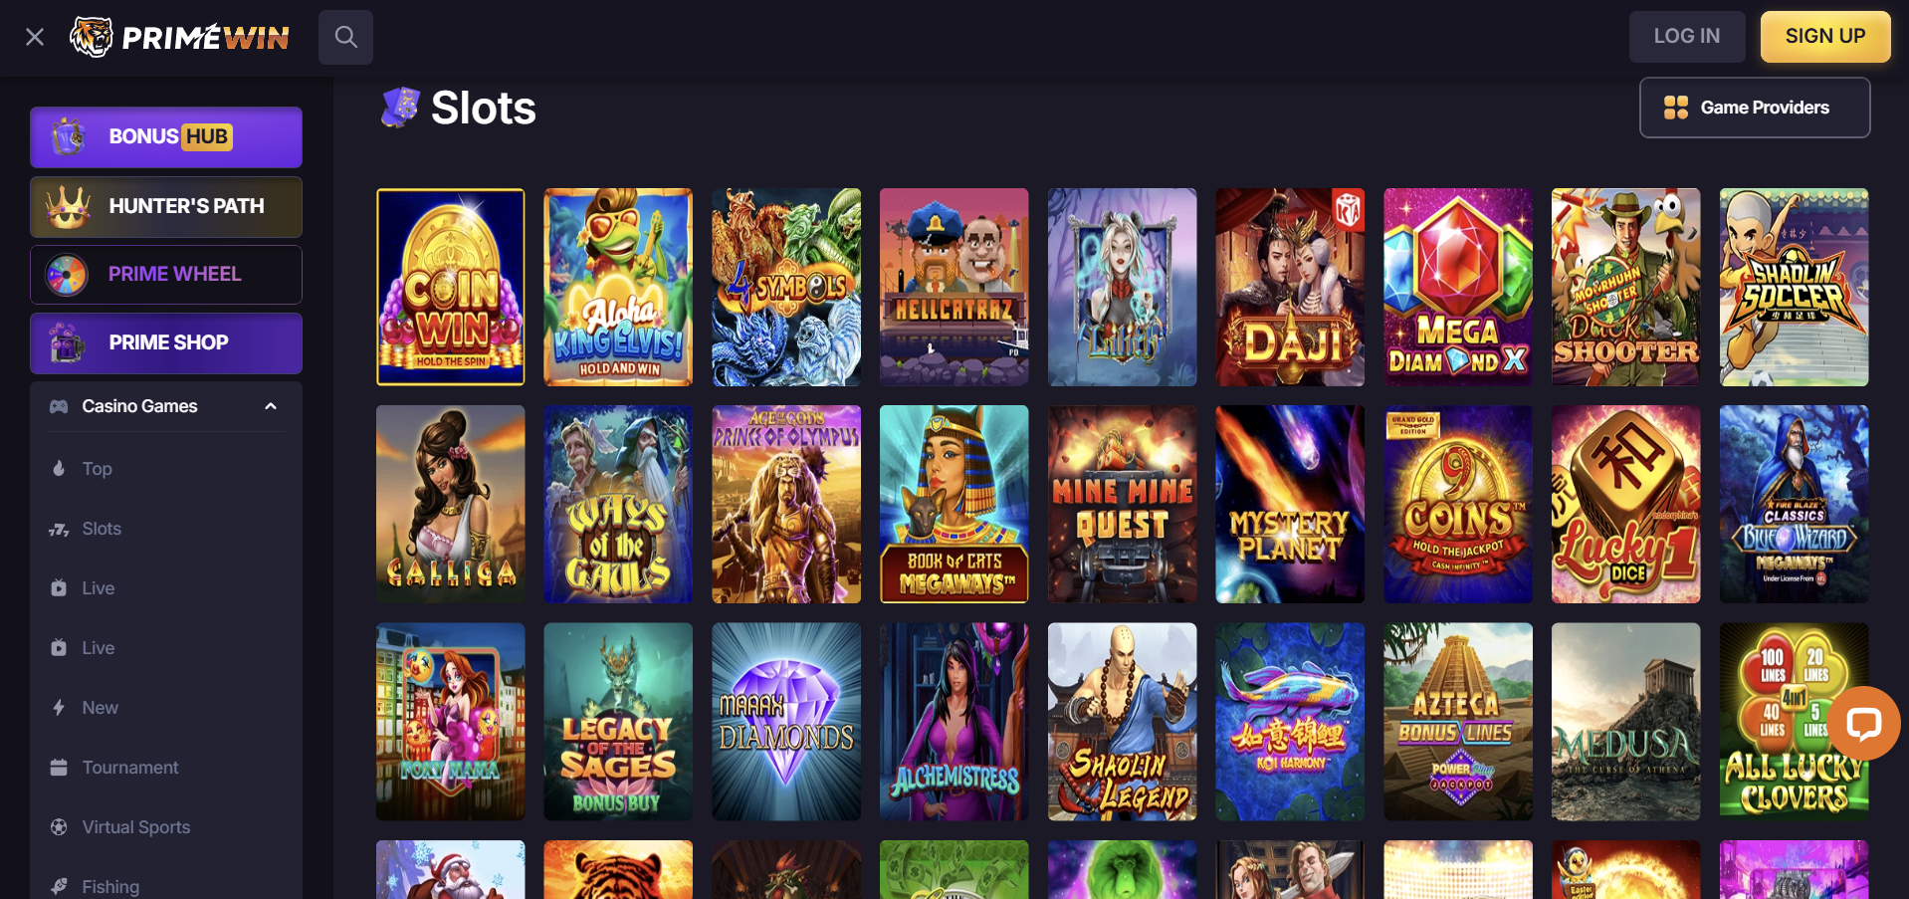Click the LOG IN button
This screenshot has width=1909, height=899.
point(1687,37)
